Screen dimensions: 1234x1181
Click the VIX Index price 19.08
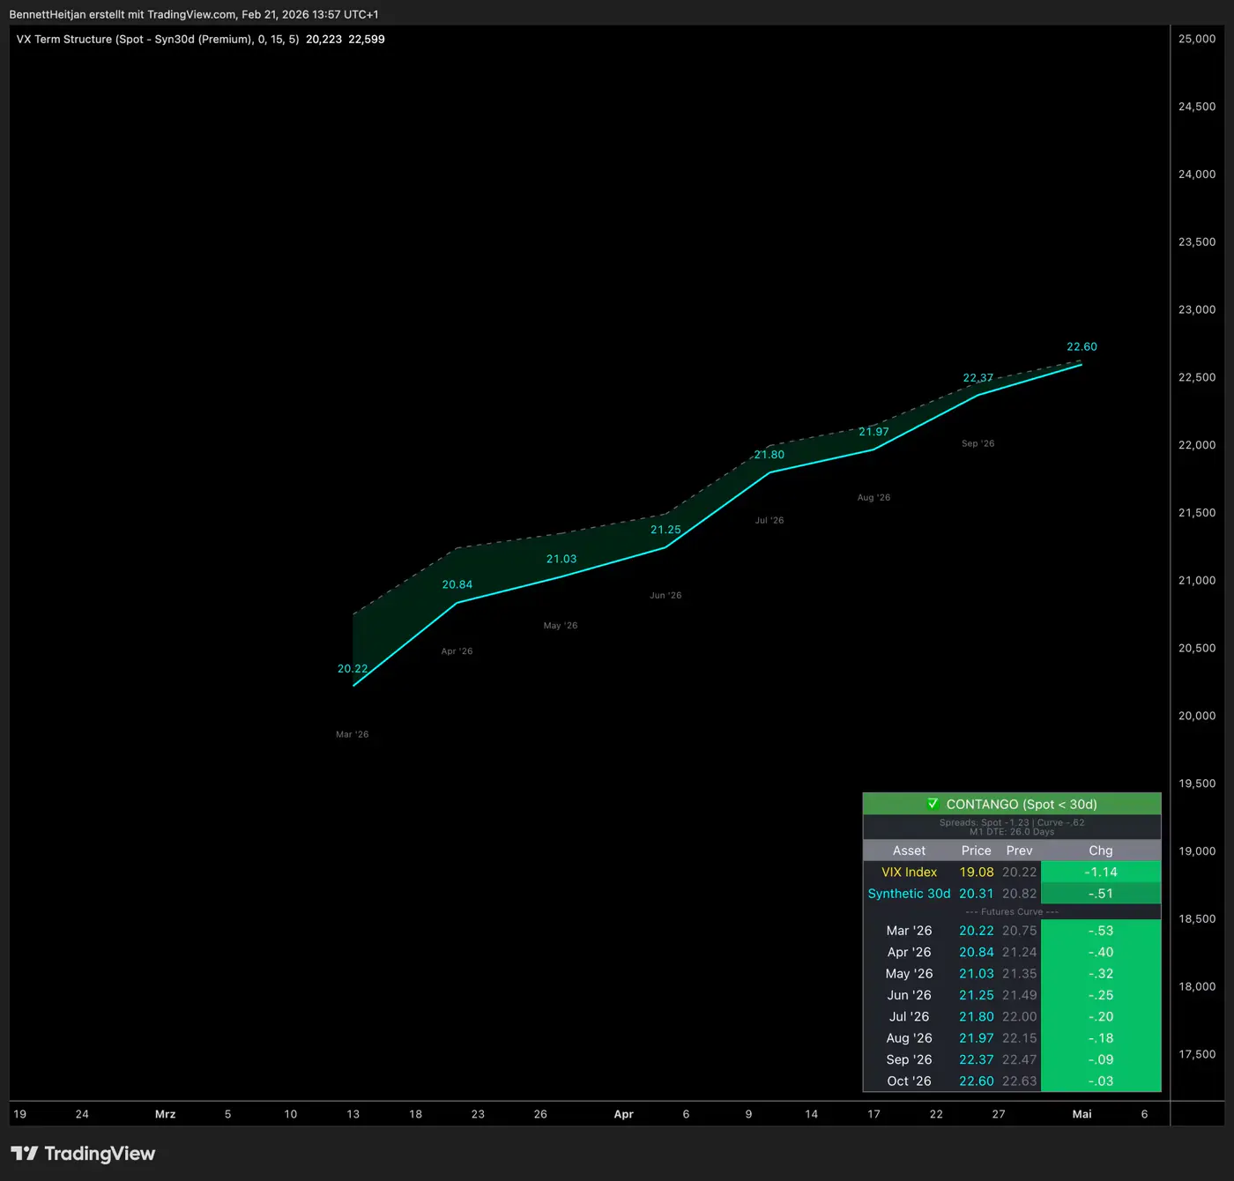coord(976,872)
